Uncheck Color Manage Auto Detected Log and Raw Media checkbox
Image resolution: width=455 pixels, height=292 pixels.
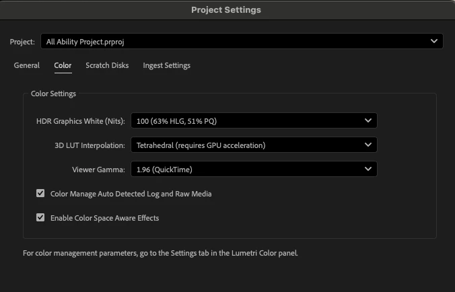[x=40, y=194]
